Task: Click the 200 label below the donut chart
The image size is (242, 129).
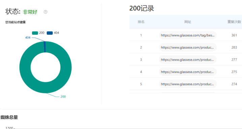Action: coord(63,96)
